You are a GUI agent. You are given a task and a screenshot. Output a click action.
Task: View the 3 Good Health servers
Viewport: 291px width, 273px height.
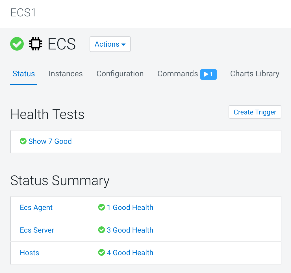click(130, 230)
